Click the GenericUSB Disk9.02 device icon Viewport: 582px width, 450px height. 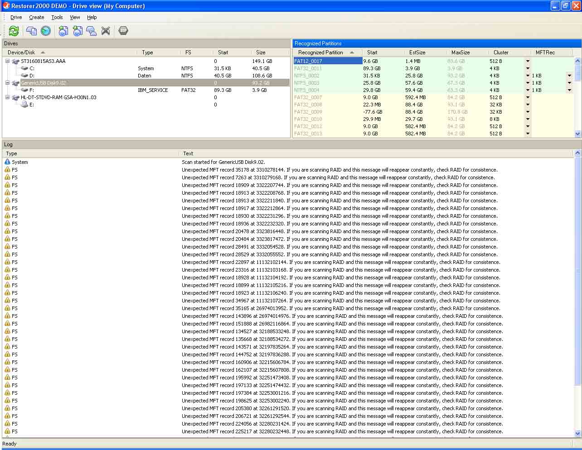[15, 83]
